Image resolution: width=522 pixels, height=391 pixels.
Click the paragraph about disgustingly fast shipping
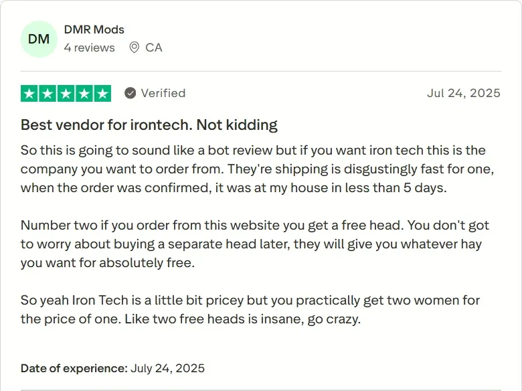coord(253,169)
